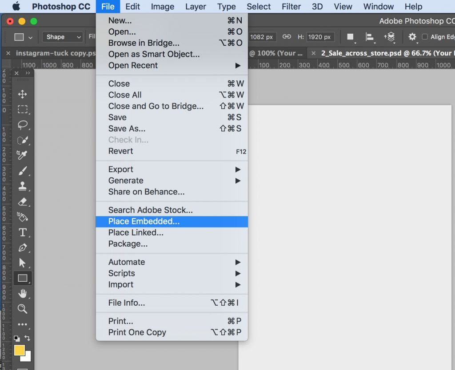Open path operations in options bar

(351, 37)
